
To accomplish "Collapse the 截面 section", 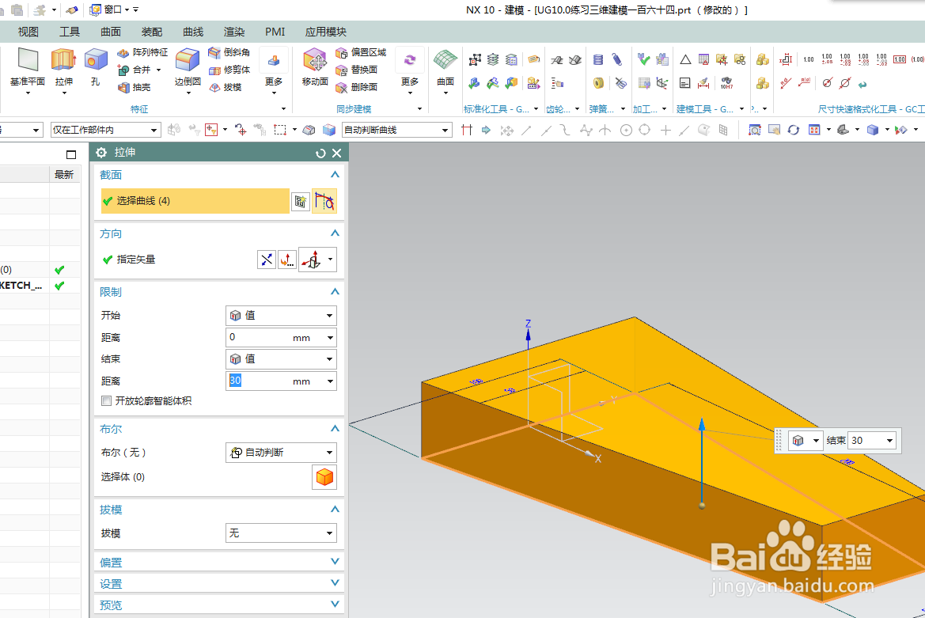I will click(x=335, y=175).
